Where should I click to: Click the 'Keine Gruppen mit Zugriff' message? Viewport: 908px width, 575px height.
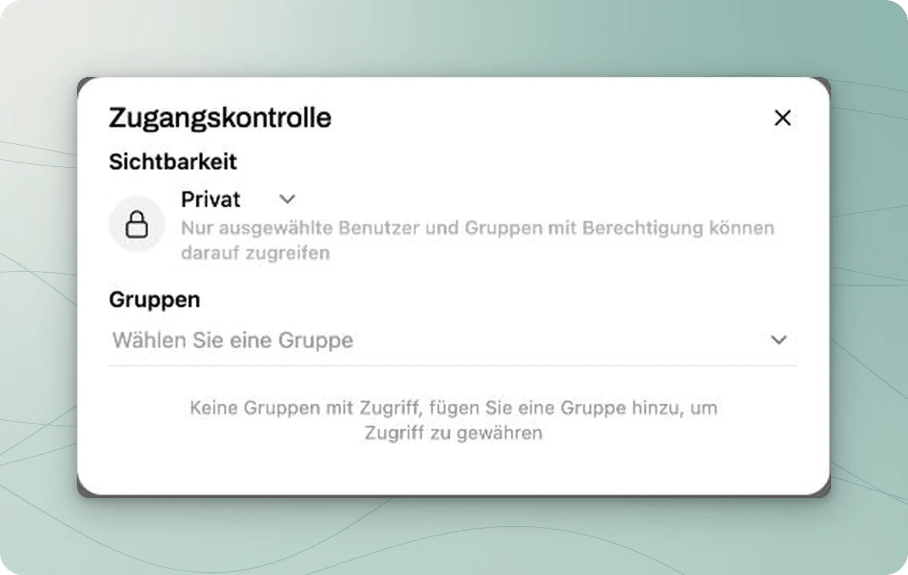[453, 420]
